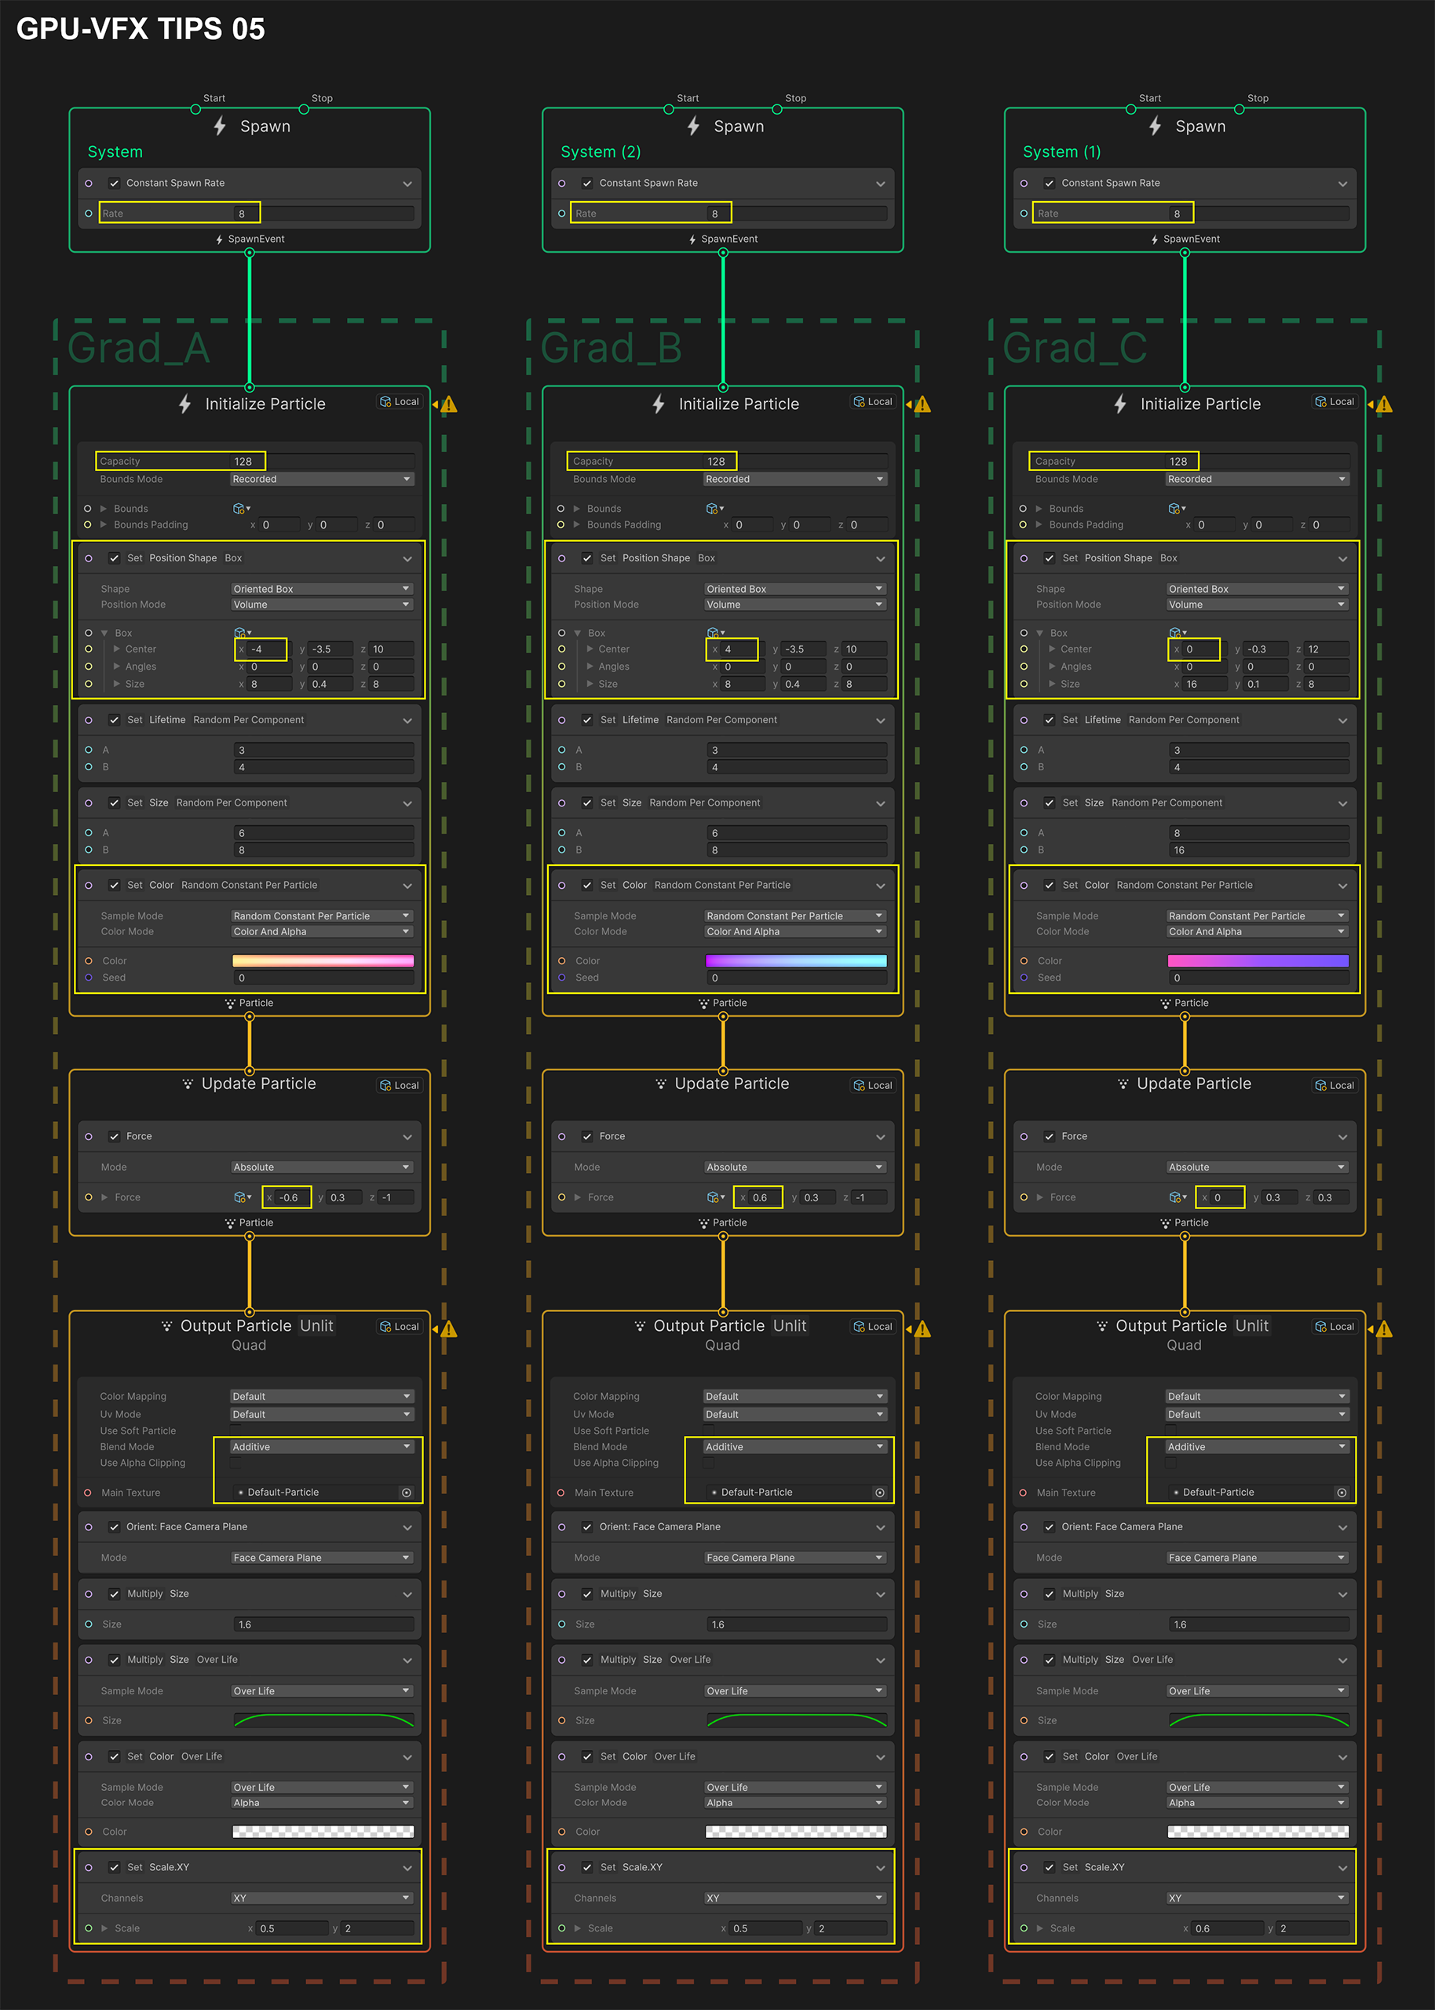Click warning icon beside Grad_B Output Particle

(x=922, y=1328)
